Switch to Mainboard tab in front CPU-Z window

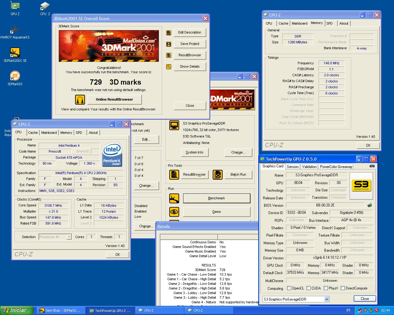click(x=49, y=133)
